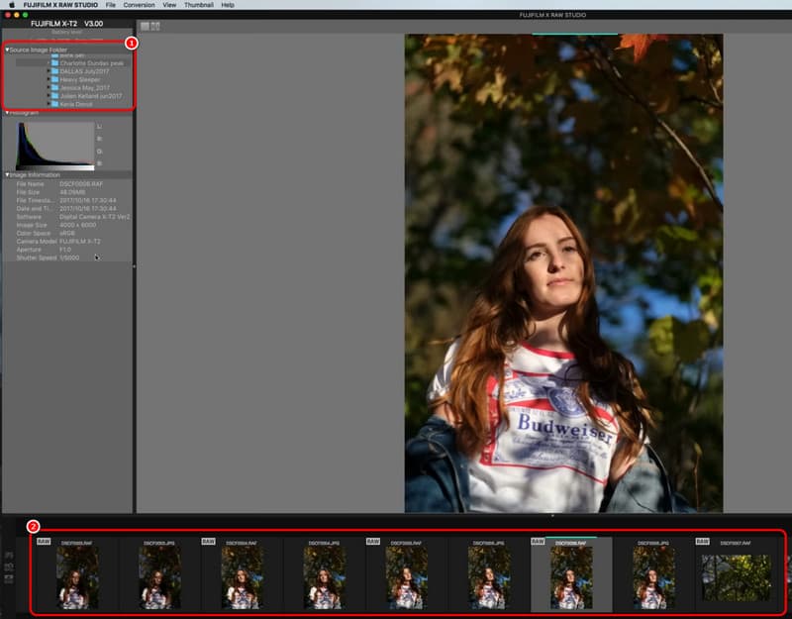Select the DSCF0003.JPG thumbnail

tap(159, 577)
